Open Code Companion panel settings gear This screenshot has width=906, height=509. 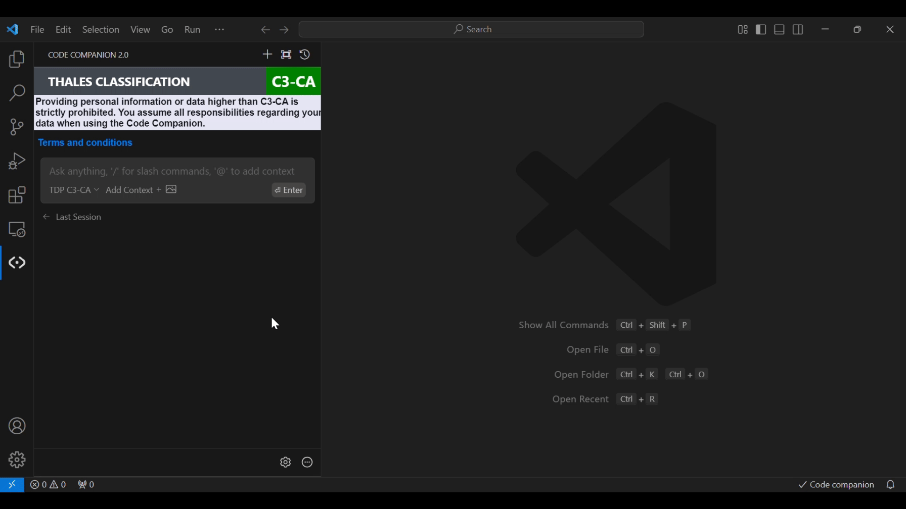(285, 462)
